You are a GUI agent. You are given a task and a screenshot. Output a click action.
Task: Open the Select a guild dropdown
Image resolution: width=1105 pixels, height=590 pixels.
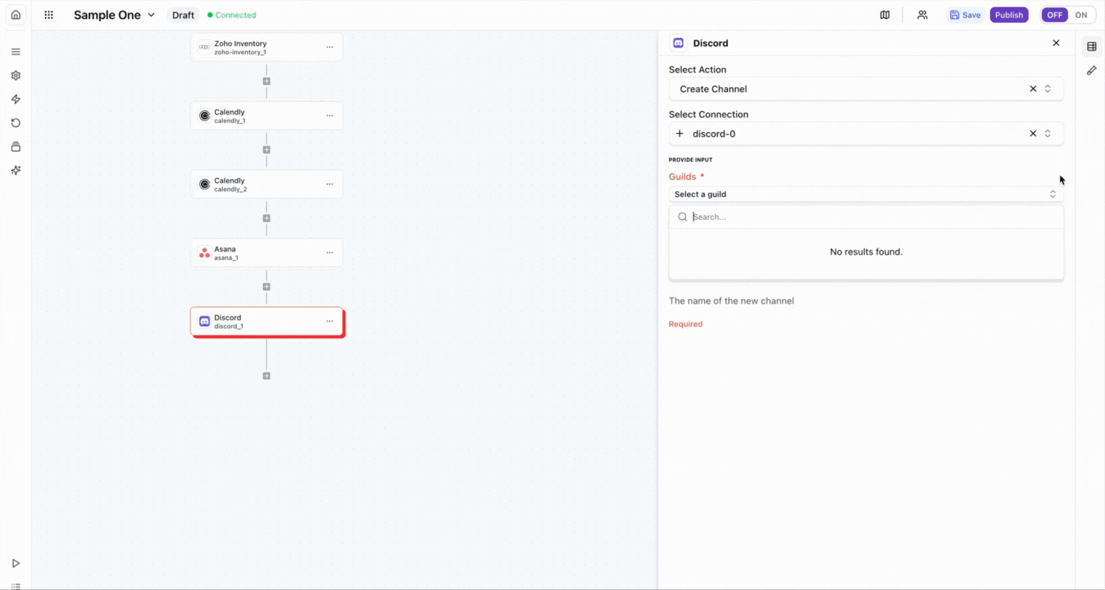pos(866,194)
